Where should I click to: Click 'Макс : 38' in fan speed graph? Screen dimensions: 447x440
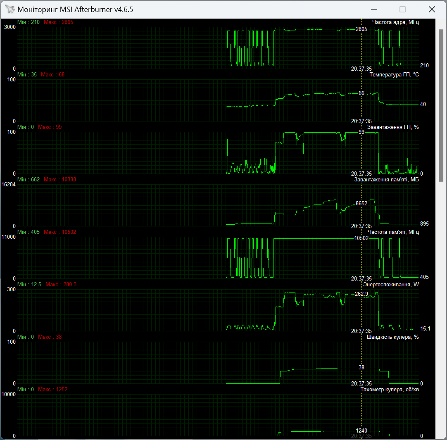[x=50, y=337]
